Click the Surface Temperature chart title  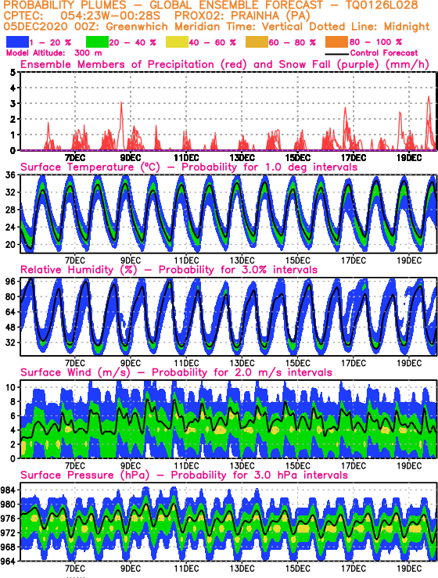click(188, 167)
